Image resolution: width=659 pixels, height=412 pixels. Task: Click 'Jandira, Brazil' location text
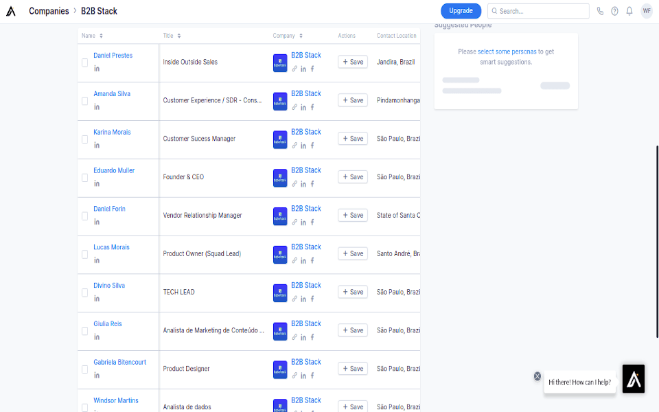click(396, 62)
